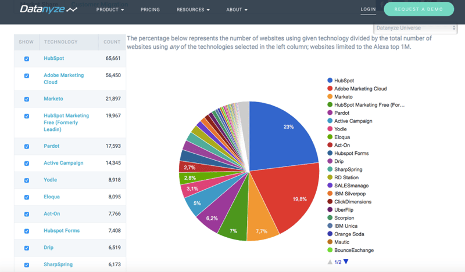Go to previous legend page arrow
The image size is (465, 272).
pyautogui.click(x=330, y=262)
